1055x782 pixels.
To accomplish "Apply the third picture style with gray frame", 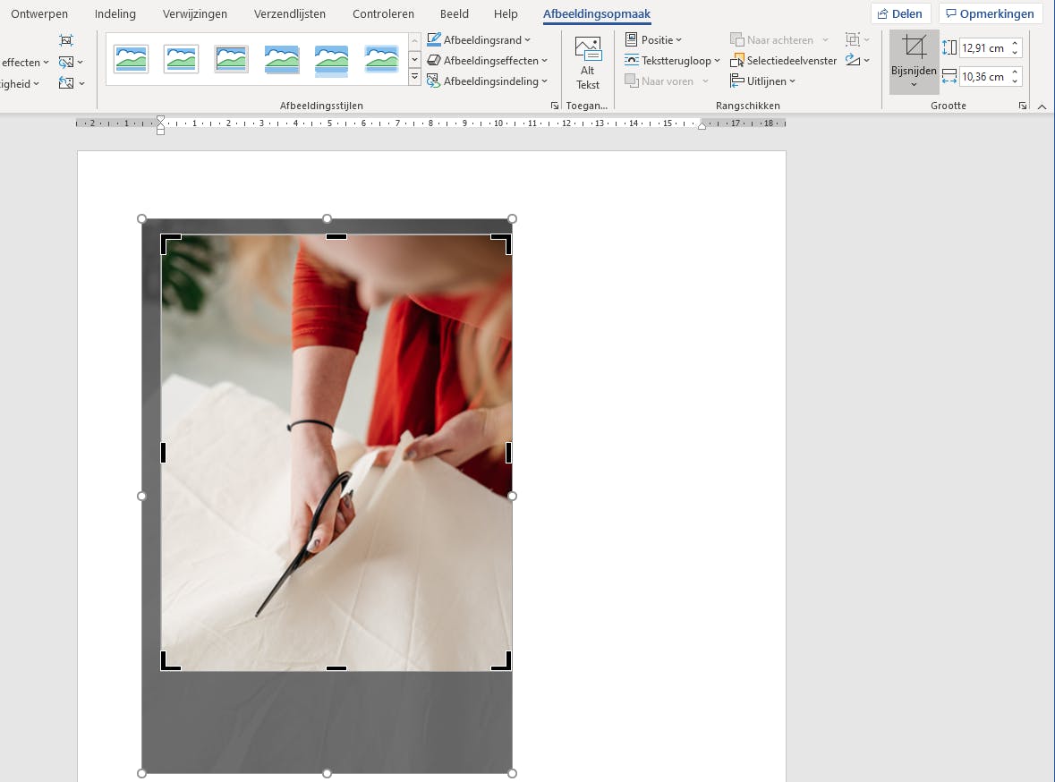I will (232, 59).
